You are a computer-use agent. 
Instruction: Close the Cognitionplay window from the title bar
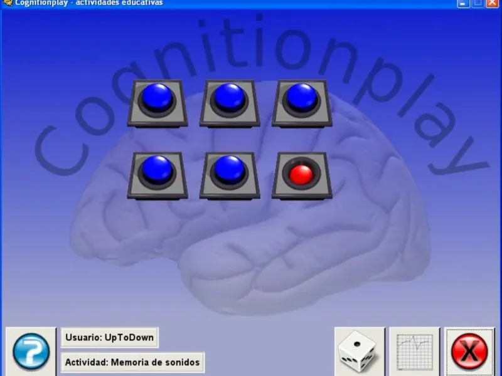point(493,4)
